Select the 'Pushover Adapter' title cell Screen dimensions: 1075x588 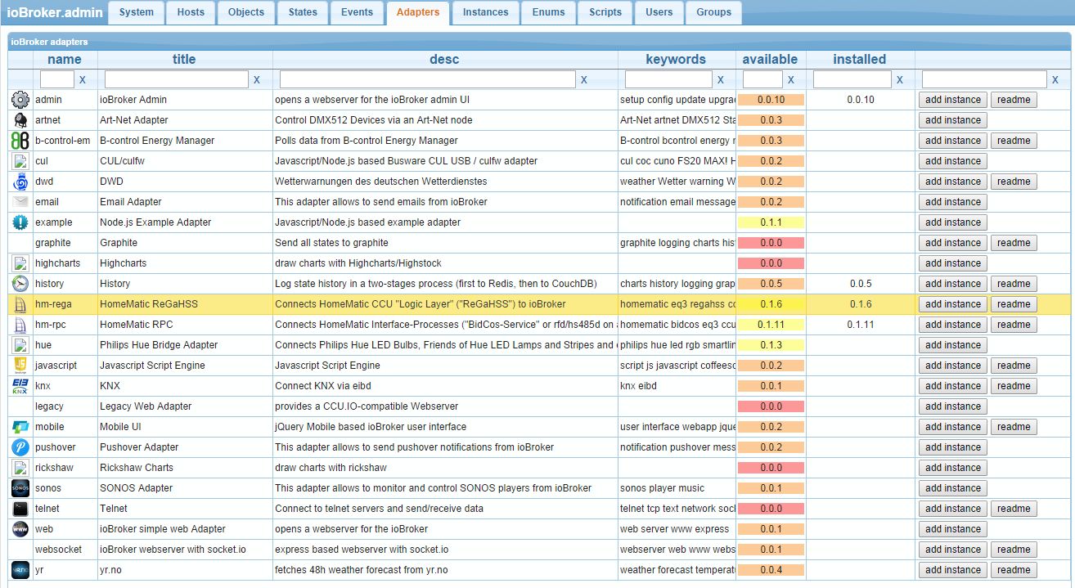185,447
